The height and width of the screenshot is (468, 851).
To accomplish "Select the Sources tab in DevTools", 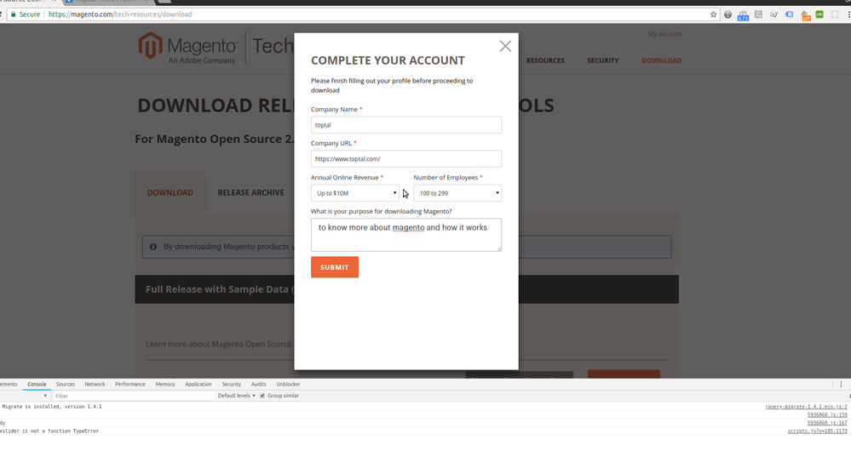I will tap(66, 385).
